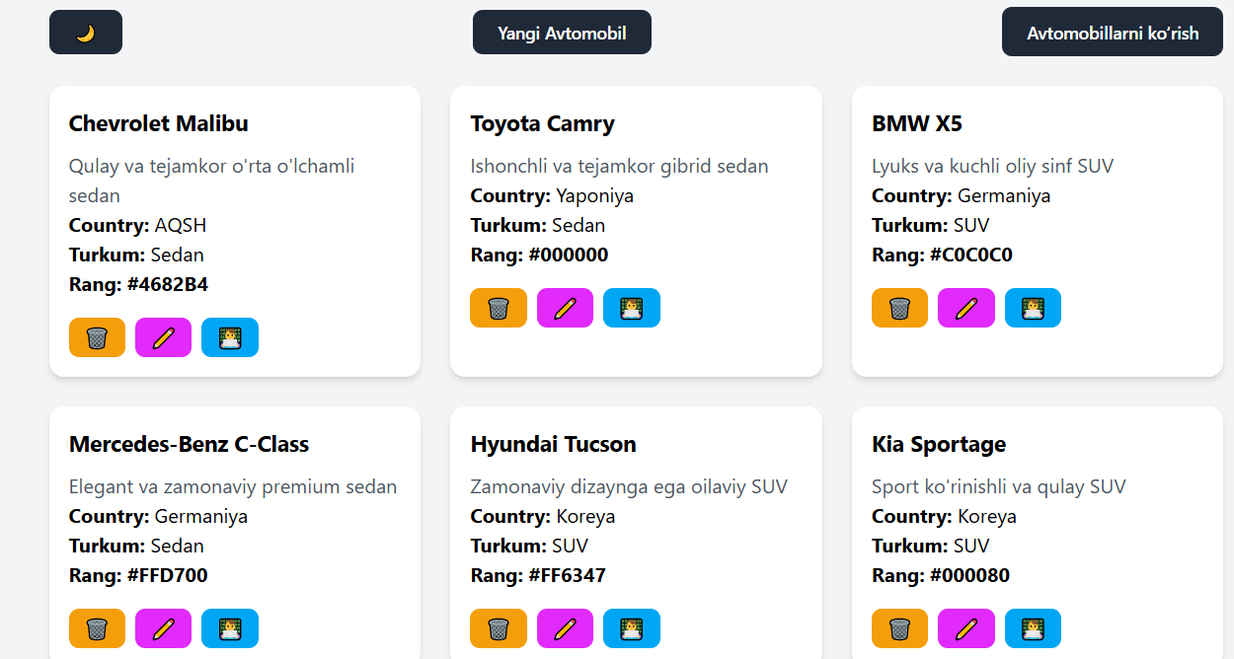The width and height of the screenshot is (1234, 659).
Task: Edit Chevrolet Malibu using the pencil icon
Action: [x=163, y=337]
